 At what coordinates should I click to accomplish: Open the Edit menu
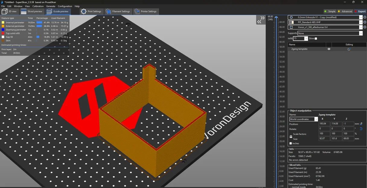(9, 6)
